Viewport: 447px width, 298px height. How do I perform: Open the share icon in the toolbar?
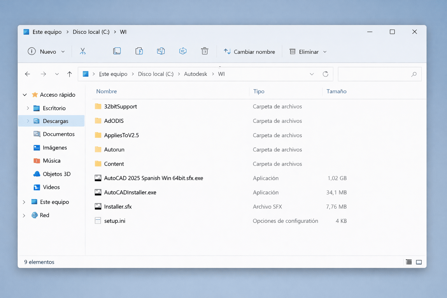(182, 51)
